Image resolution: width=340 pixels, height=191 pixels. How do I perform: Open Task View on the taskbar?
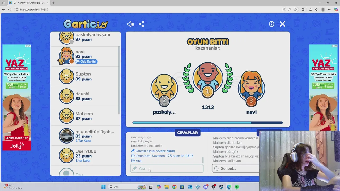(151, 187)
